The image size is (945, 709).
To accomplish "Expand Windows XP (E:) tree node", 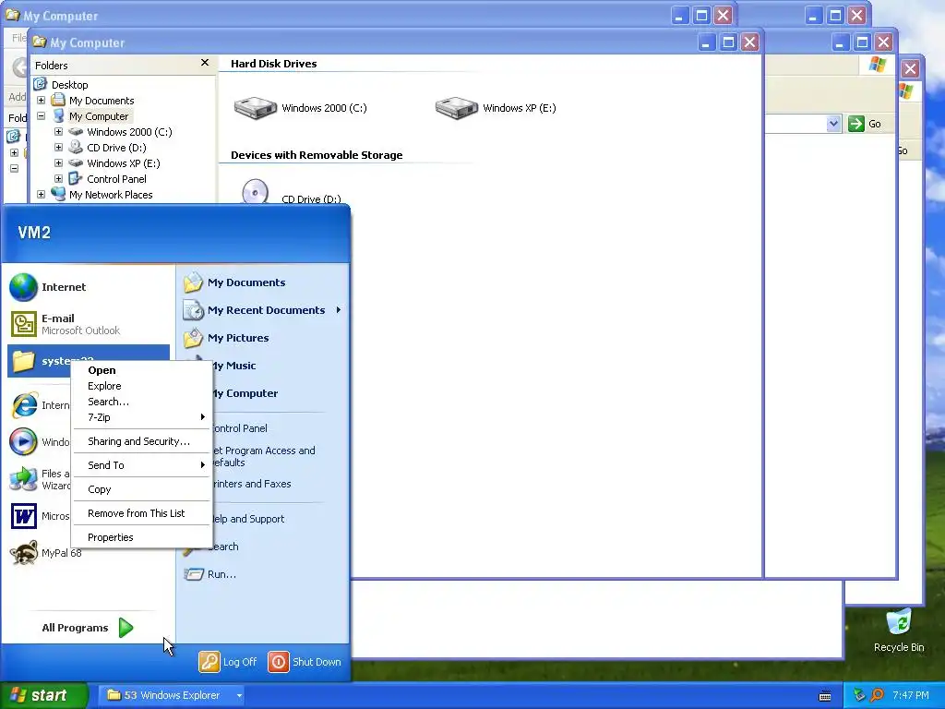I will point(58,162).
